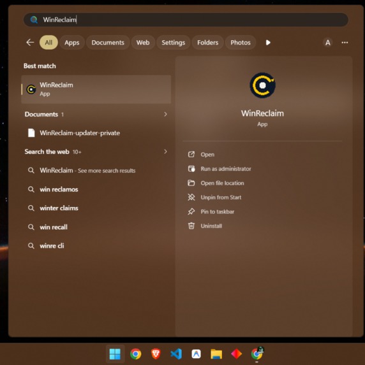Click the large WinReclaim app logo
365x365 pixels.
click(x=263, y=85)
